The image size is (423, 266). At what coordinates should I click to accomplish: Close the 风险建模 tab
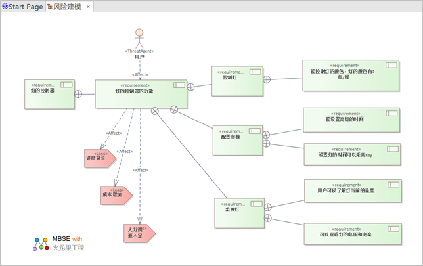89,7
